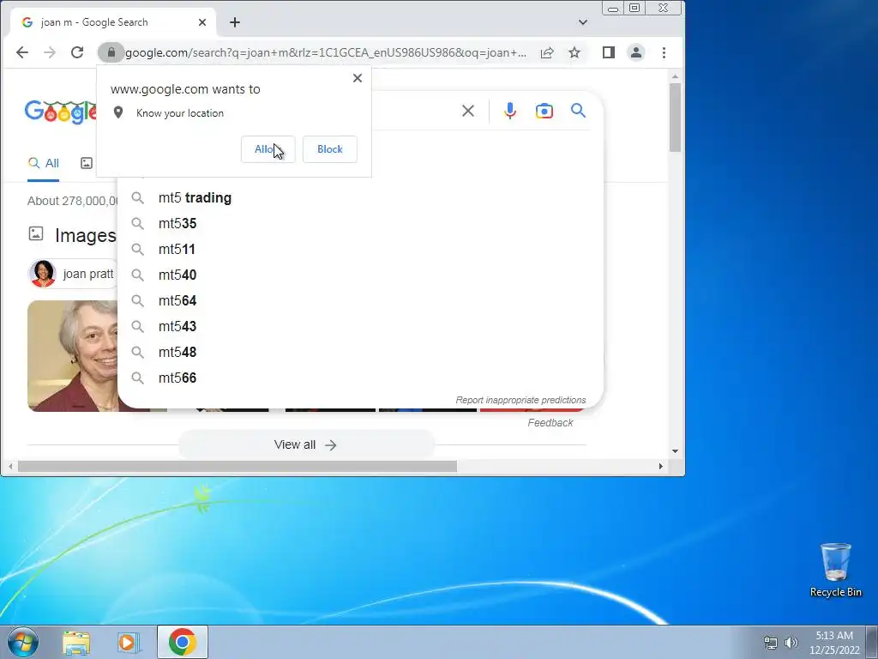Click the address bar URL field
Image resolution: width=878 pixels, height=659 pixels.
coord(325,52)
